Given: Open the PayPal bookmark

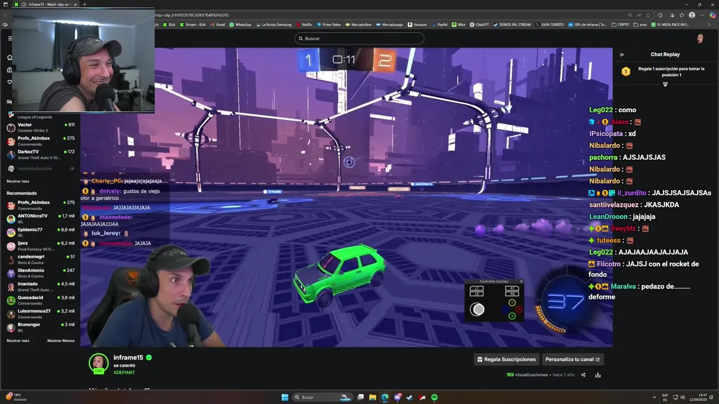Looking at the screenshot, I should pyautogui.click(x=440, y=25).
